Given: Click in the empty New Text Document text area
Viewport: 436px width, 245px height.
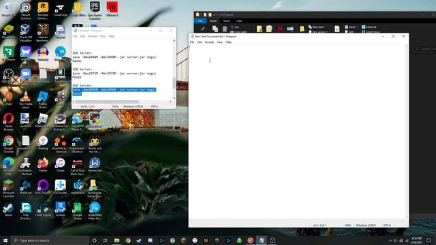Looking at the screenshot, I should click(x=297, y=132).
